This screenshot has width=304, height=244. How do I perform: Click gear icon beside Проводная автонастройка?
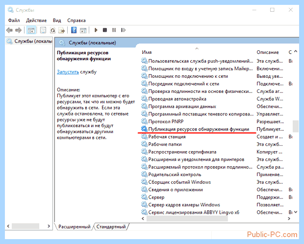coord(144,99)
